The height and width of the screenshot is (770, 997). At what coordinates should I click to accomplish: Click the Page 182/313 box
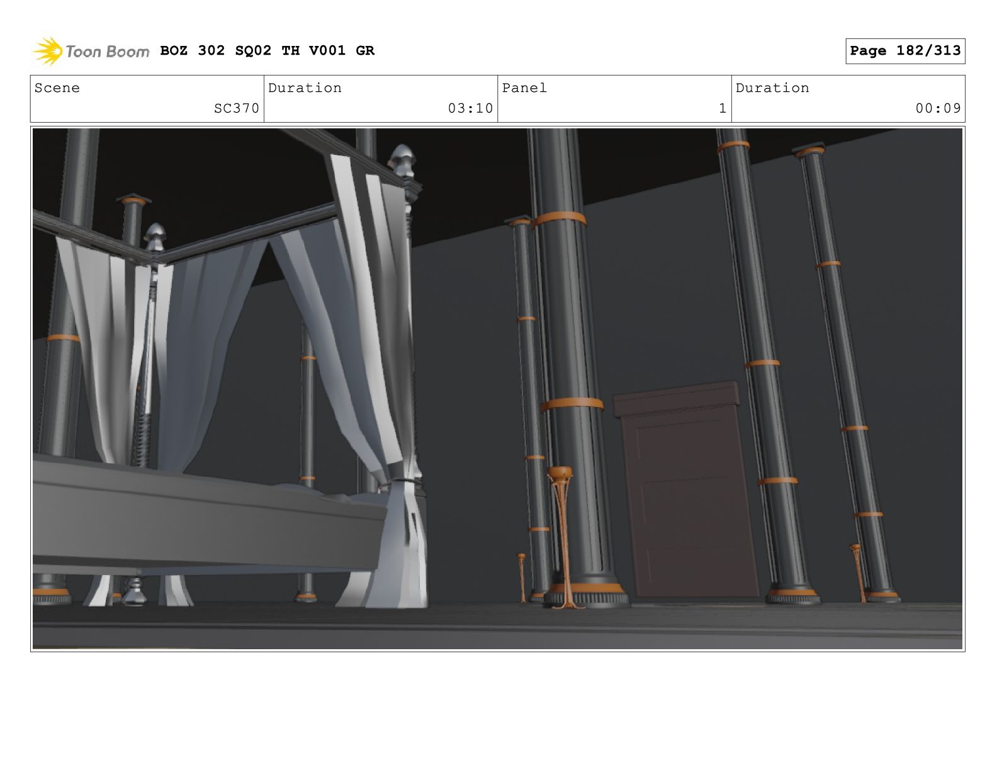[x=905, y=51]
